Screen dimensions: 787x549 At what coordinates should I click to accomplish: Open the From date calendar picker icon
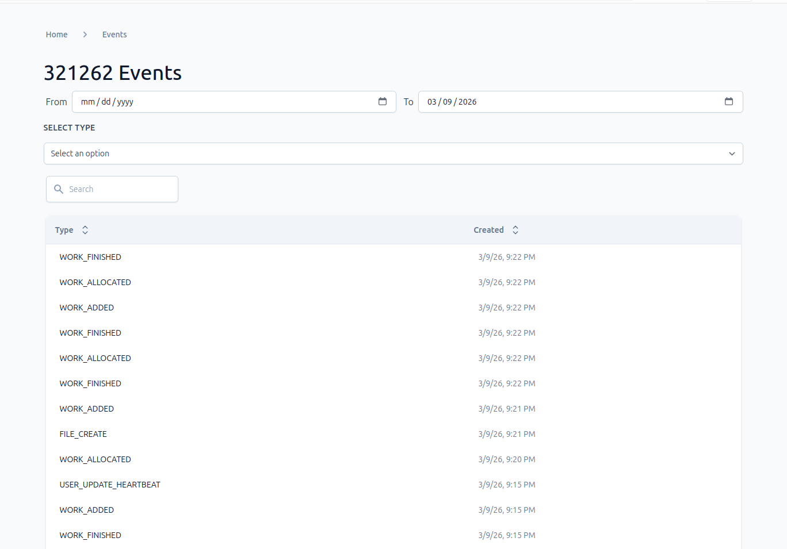pyautogui.click(x=383, y=102)
